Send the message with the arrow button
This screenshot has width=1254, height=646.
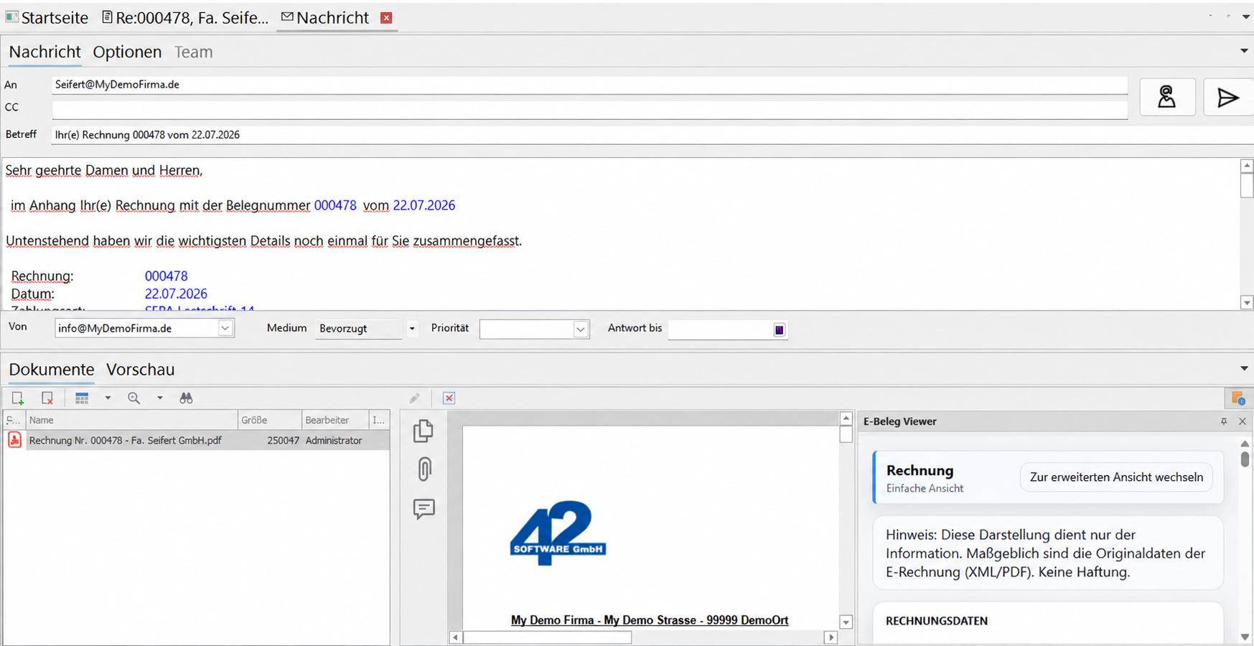point(1228,97)
